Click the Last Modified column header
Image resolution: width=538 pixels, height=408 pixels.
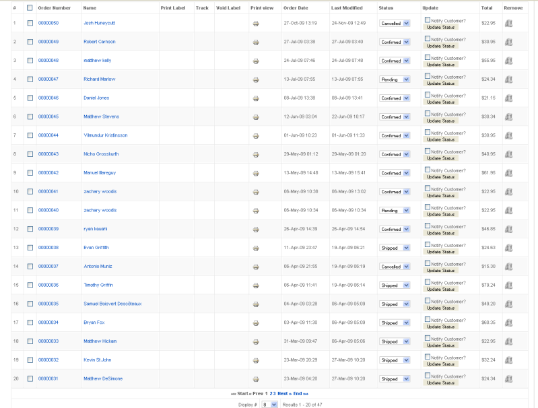[347, 8]
